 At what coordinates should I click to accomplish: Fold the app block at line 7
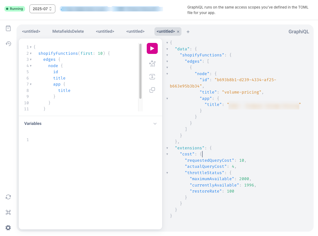point(31,84)
